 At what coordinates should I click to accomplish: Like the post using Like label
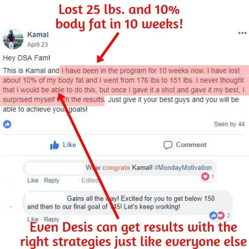pyautogui.click(x=69, y=145)
